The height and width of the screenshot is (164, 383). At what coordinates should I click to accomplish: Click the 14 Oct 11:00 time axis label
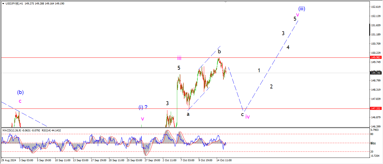pyautogui.click(x=224, y=161)
